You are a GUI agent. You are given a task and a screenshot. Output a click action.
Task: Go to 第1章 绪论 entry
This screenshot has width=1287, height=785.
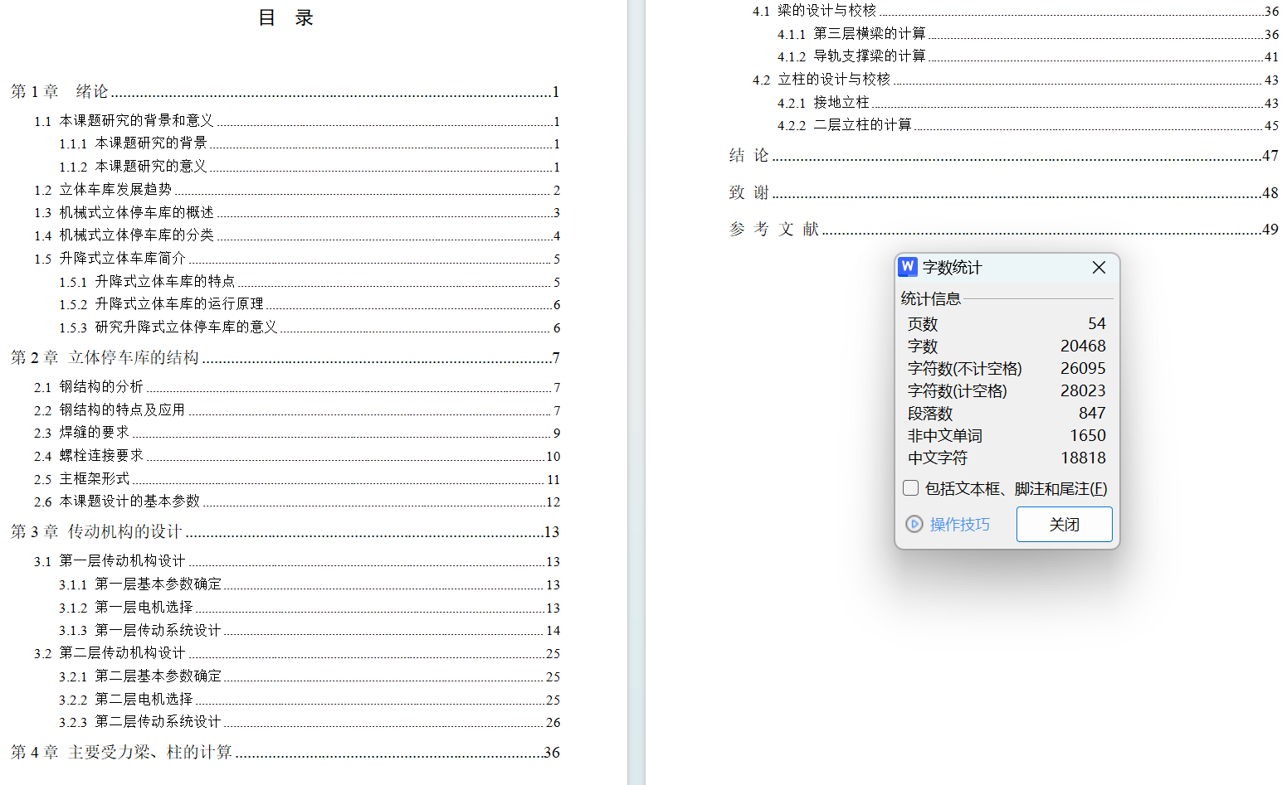285,91
